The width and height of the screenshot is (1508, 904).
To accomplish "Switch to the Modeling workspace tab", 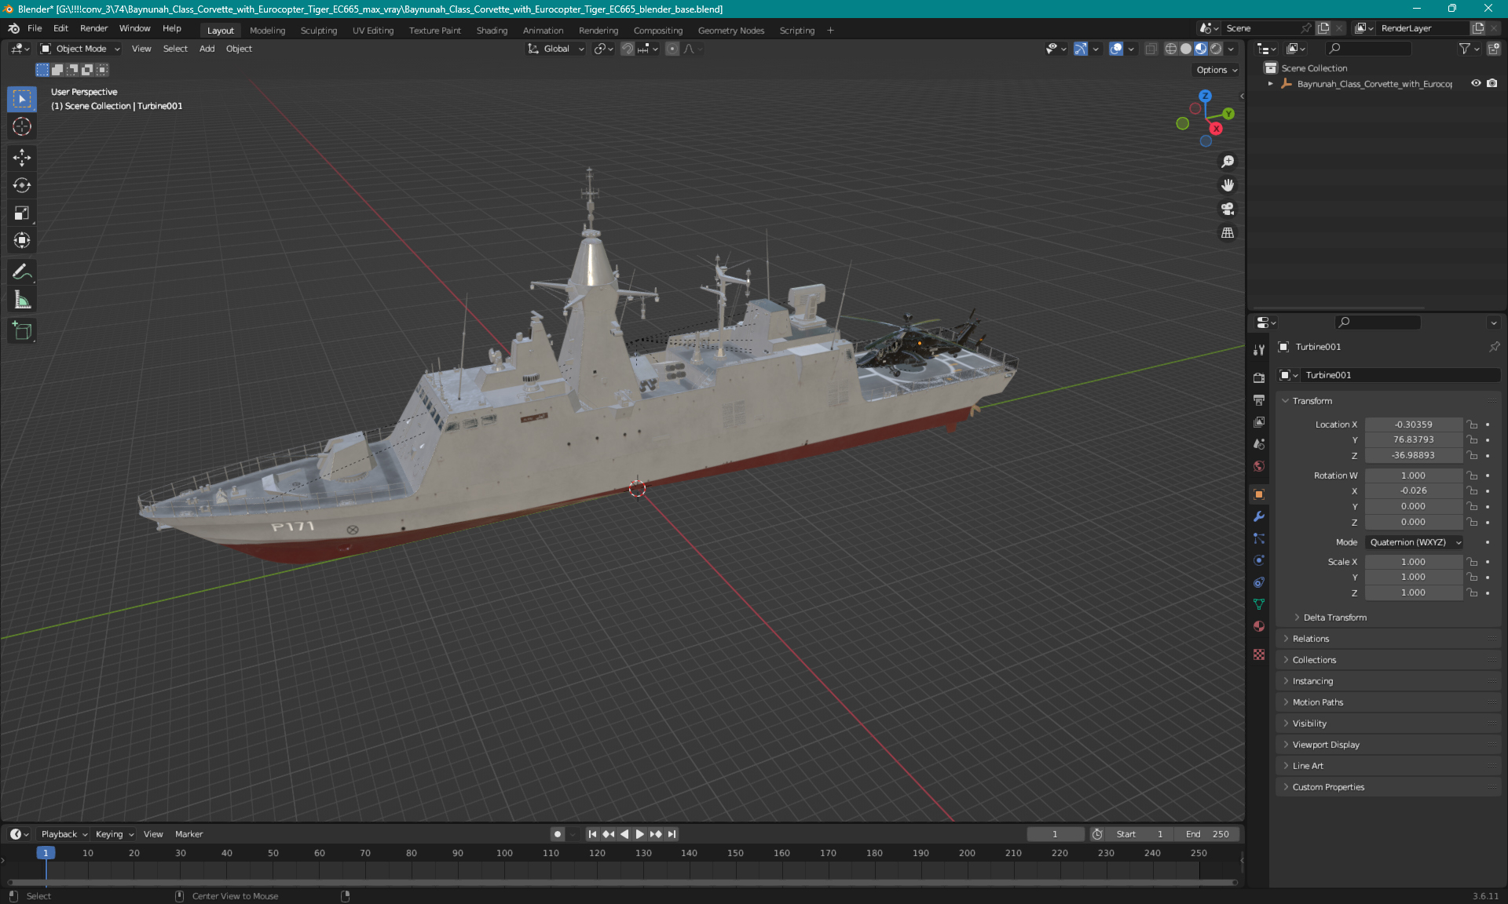I will [x=267, y=31].
